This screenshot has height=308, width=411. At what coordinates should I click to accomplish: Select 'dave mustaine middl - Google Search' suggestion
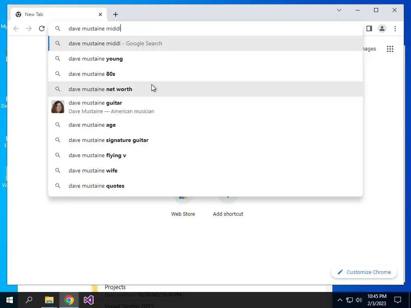tap(206, 43)
